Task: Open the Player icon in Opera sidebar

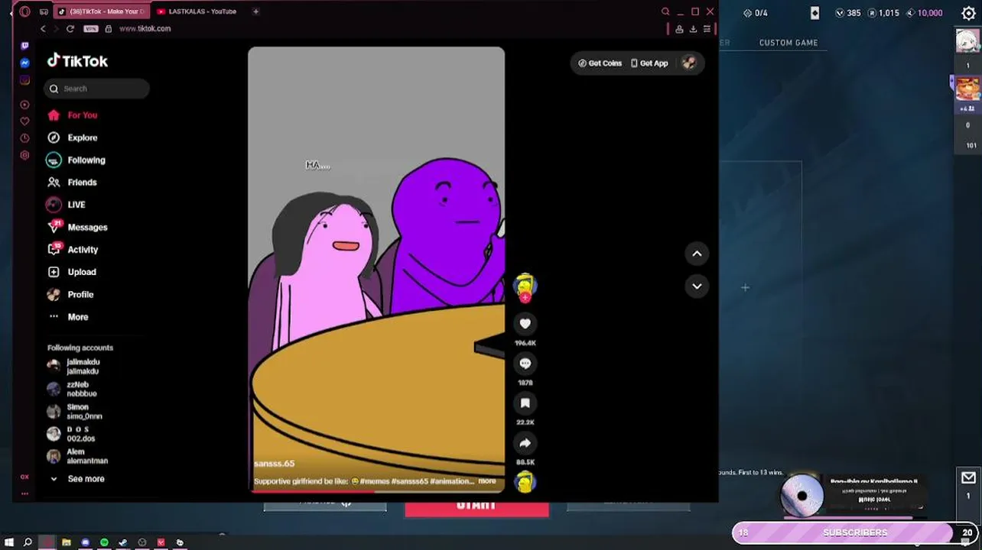Action: click(24, 105)
